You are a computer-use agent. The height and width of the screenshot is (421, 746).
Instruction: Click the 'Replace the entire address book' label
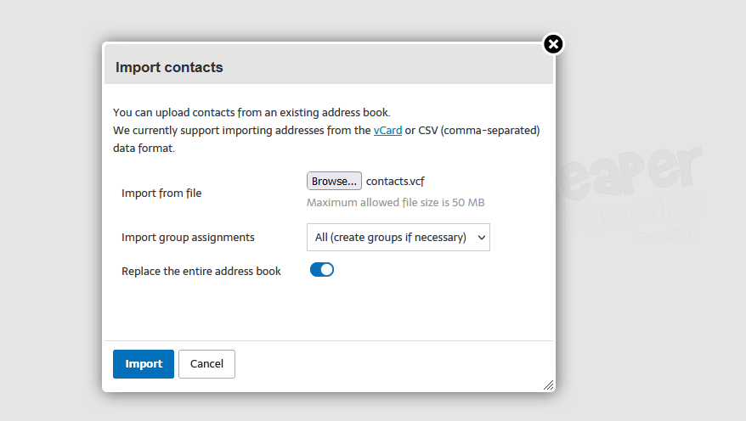click(x=201, y=272)
